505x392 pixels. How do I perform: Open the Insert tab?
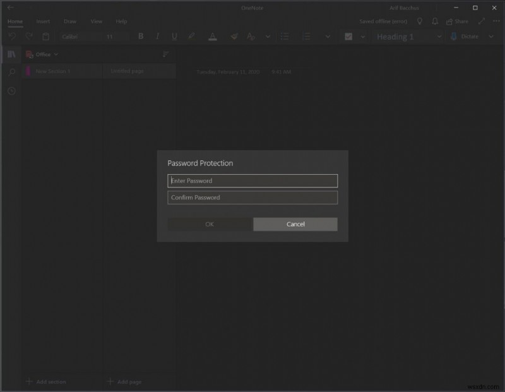pyautogui.click(x=43, y=21)
